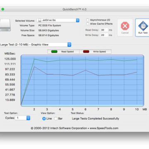Click the Test Status: label
The width and height of the screenshot is (149, 149).
[x=77, y=113]
